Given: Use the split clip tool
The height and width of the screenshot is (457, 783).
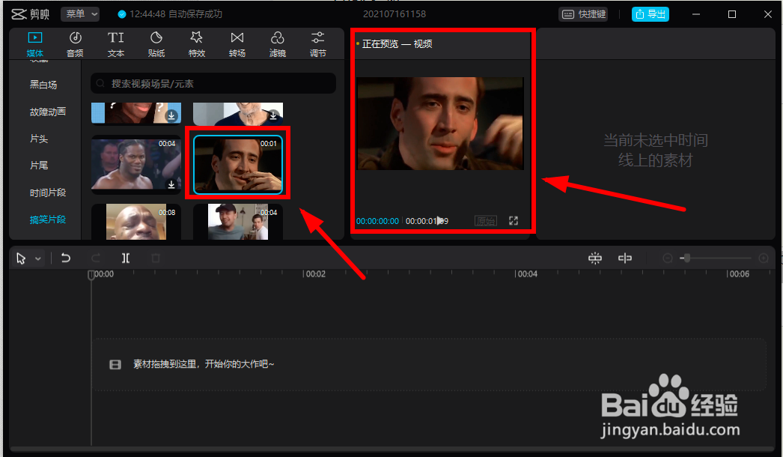Looking at the screenshot, I should pyautogui.click(x=125, y=258).
